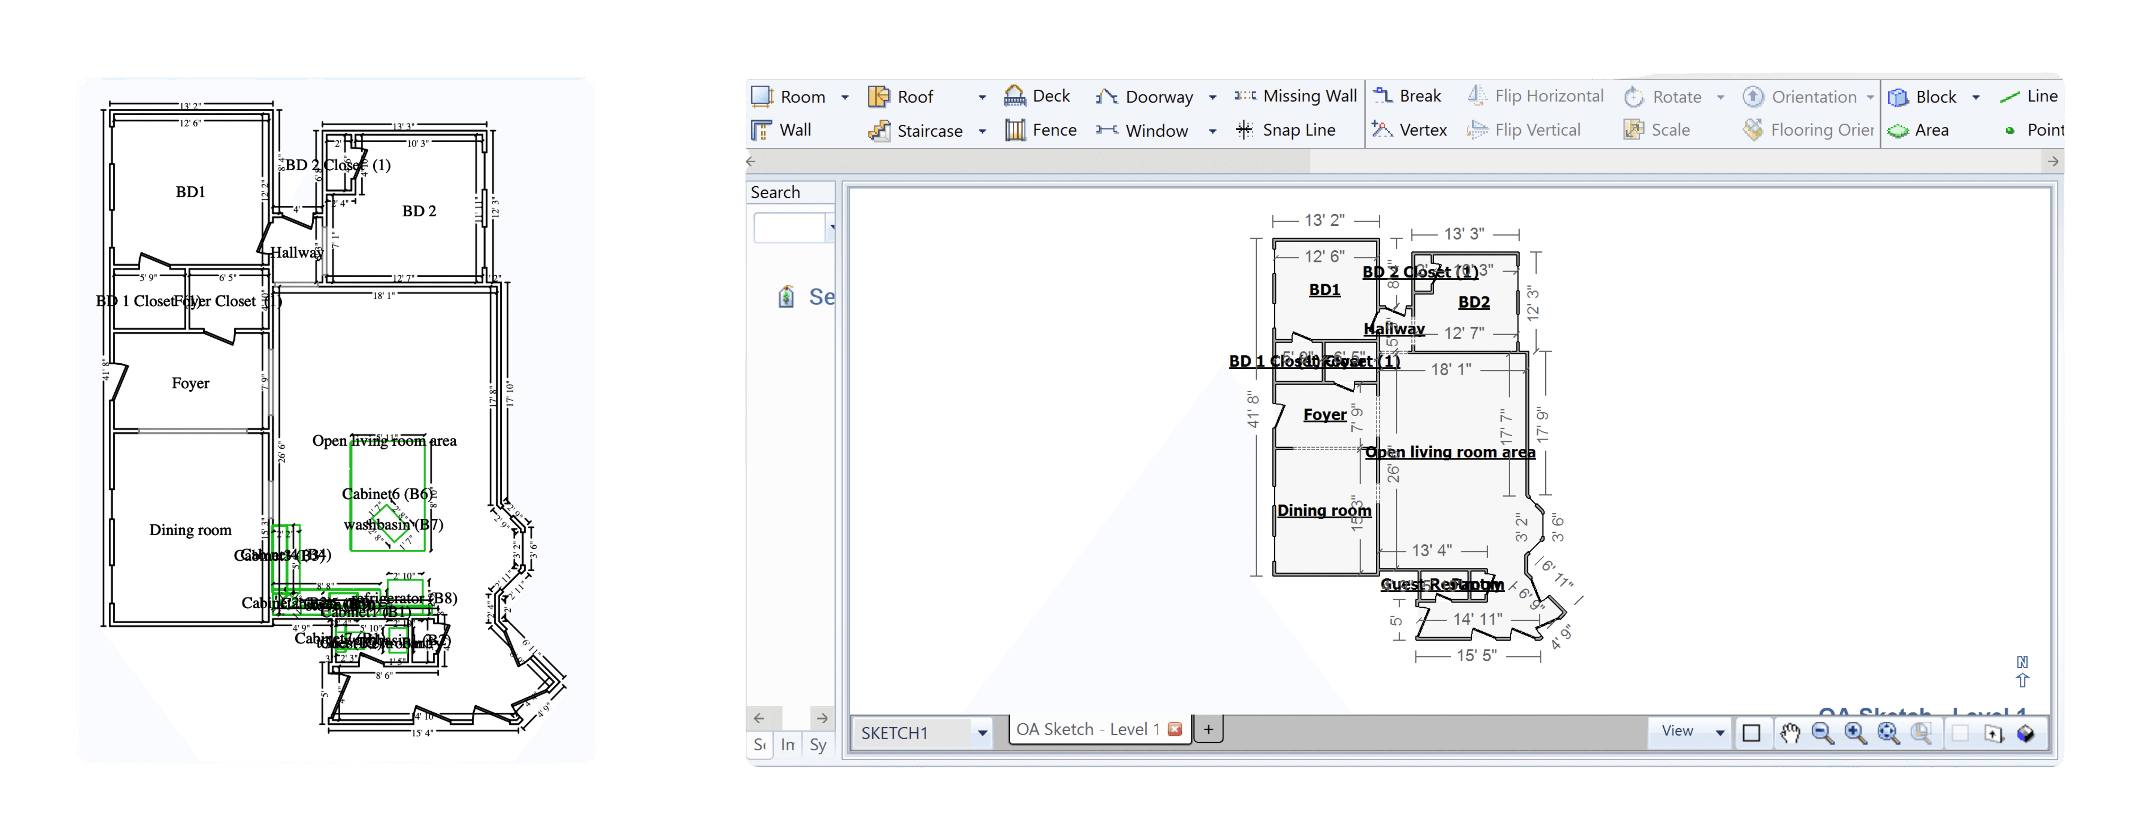
Task: Switch to OA Sketch - Level 1 tab
Action: click(x=1088, y=730)
